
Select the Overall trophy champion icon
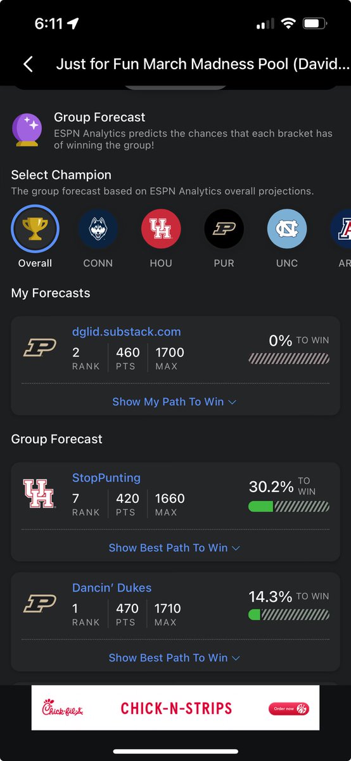[35, 229]
